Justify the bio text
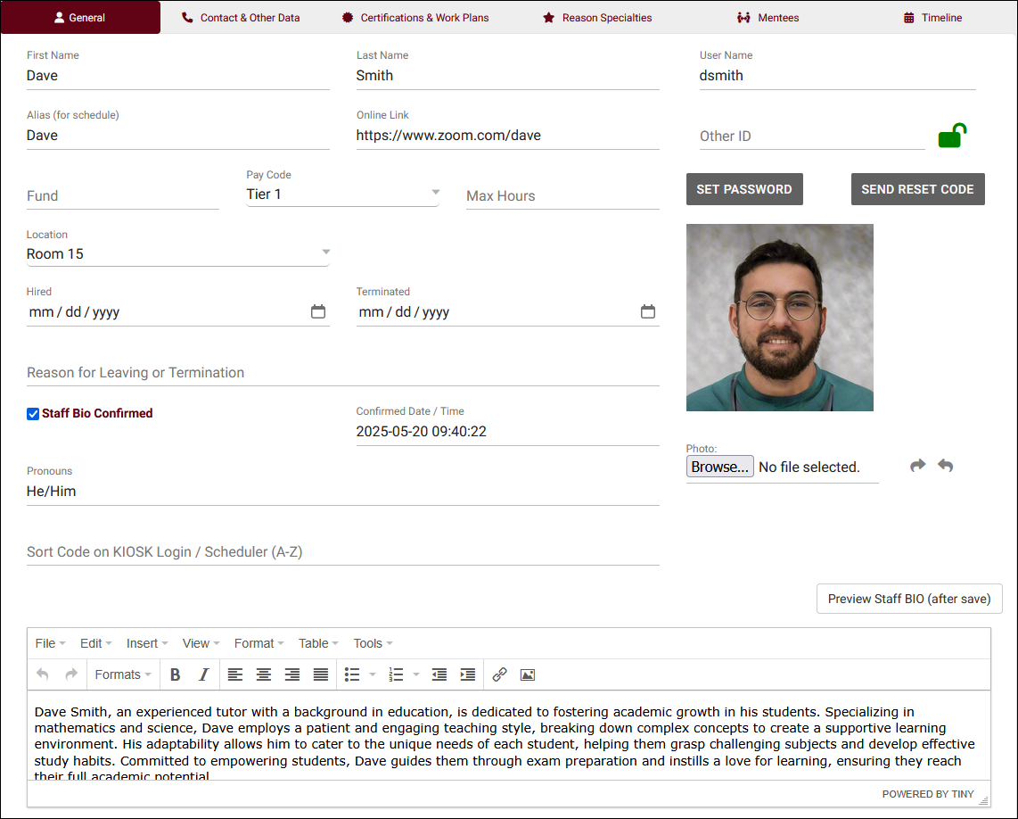Image resolution: width=1018 pixels, height=819 pixels. click(x=321, y=674)
